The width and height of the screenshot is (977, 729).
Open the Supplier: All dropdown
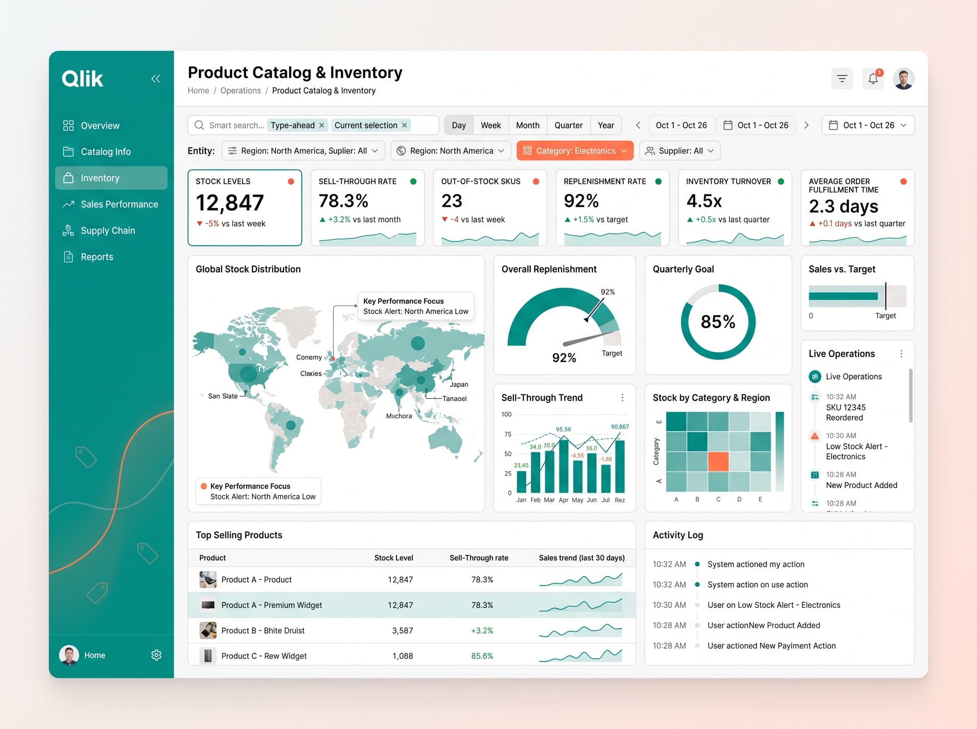click(x=679, y=151)
